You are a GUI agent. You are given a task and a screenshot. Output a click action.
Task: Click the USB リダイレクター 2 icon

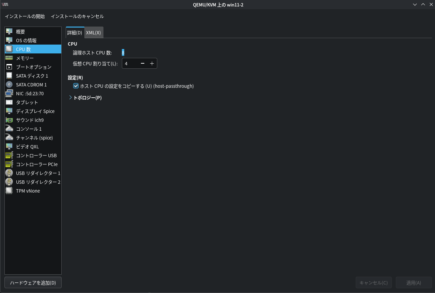(9, 182)
